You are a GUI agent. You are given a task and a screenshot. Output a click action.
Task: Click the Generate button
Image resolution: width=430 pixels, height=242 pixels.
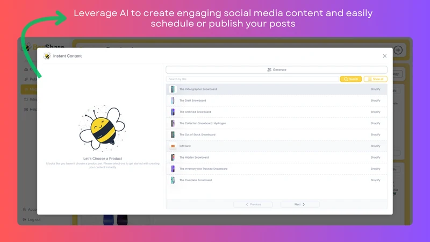tap(276, 70)
